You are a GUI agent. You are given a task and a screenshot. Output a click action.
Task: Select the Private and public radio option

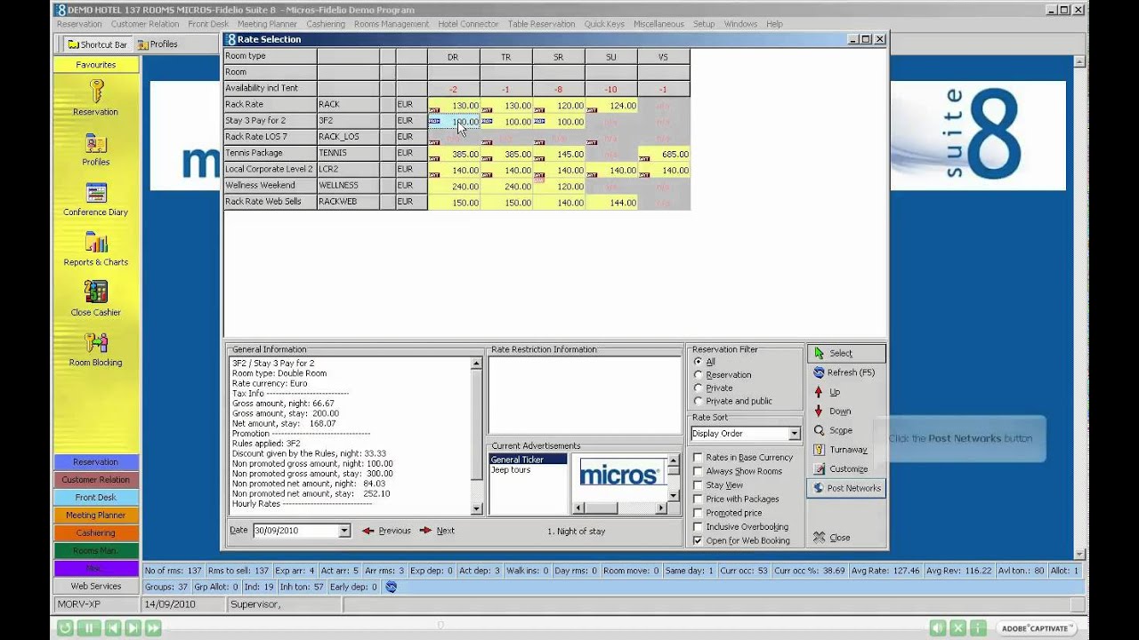(x=699, y=401)
